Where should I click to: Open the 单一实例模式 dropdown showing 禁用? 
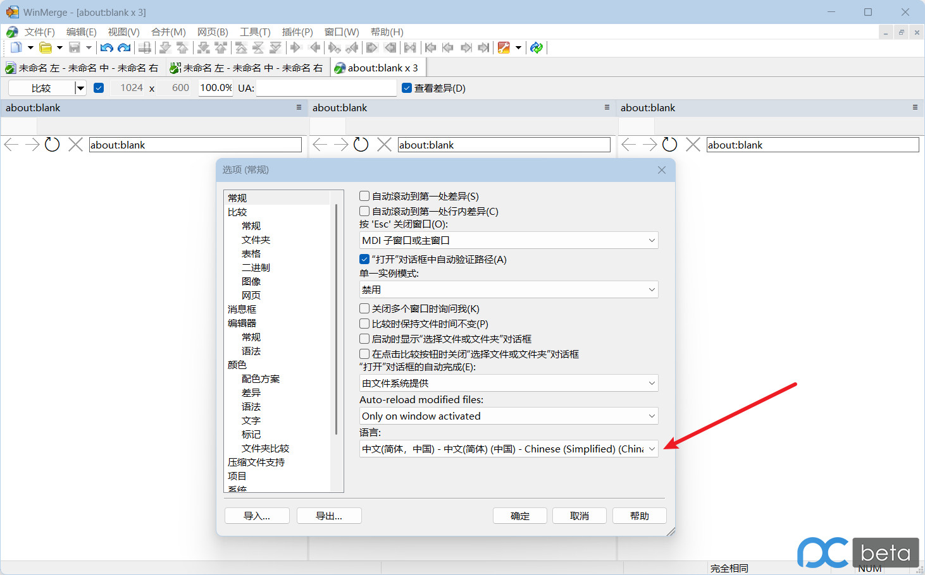pyautogui.click(x=509, y=289)
